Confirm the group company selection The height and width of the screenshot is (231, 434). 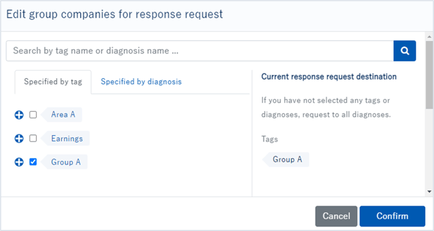[392, 216]
